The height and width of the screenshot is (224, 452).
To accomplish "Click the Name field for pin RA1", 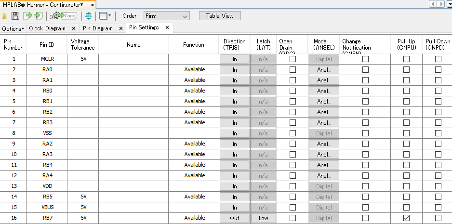I will (x=133, y=80).
